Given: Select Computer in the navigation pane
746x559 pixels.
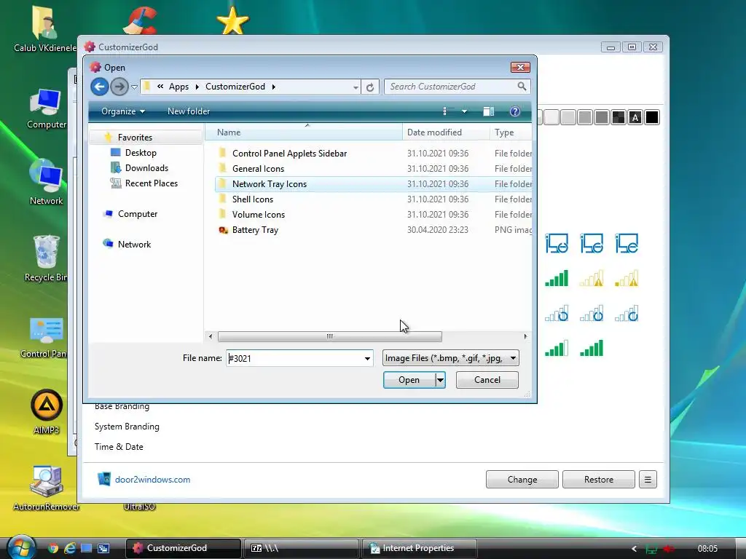Looking at the screenshot, I should point(138,214).
